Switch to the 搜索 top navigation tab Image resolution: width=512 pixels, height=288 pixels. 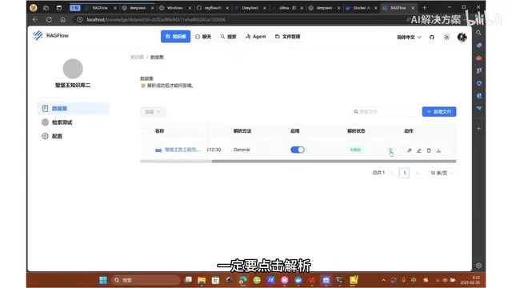228,37
